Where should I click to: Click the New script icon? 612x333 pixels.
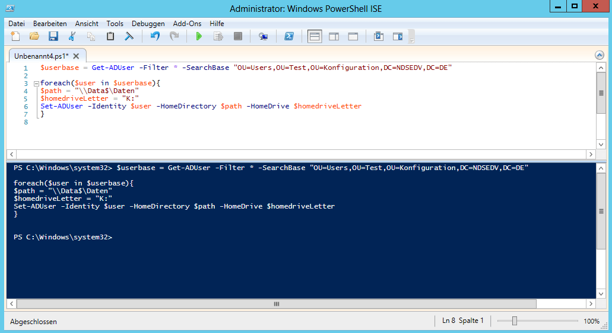pos(15,37)
